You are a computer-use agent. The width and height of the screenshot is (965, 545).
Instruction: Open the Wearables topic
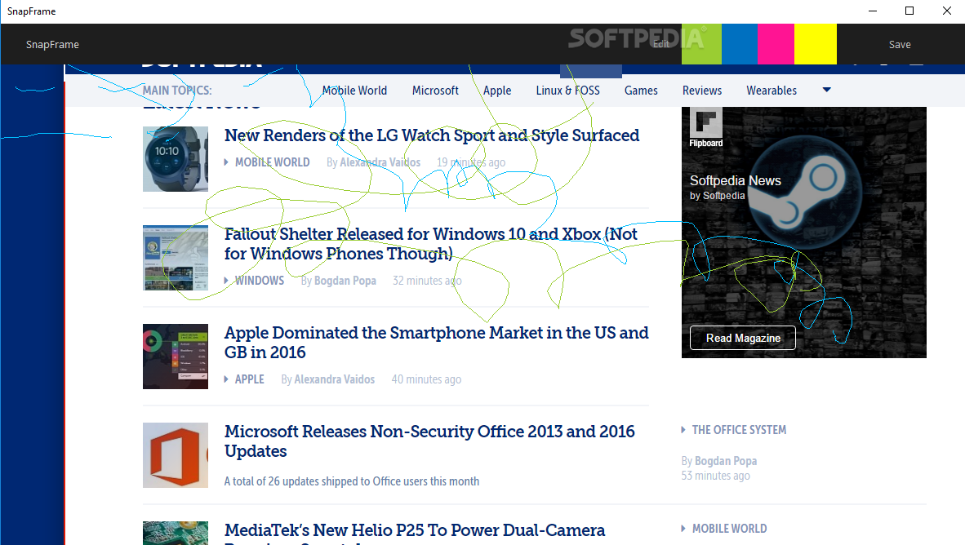pos(772,91)
